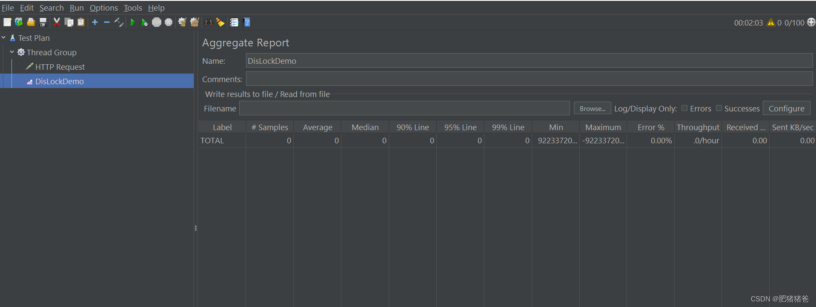
Task: Save the test plan with floppy icon
Action: coord(43,22)
